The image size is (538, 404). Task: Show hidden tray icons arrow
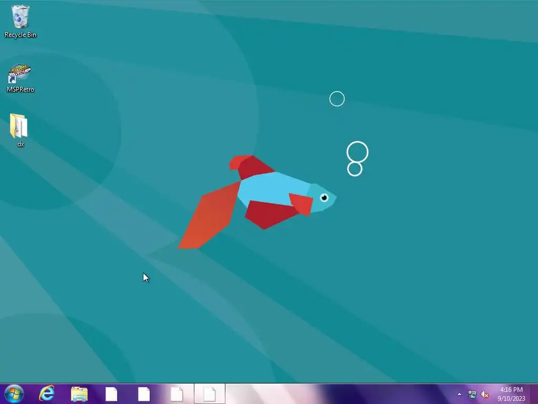pyautogui.click(x=459, y=395)
